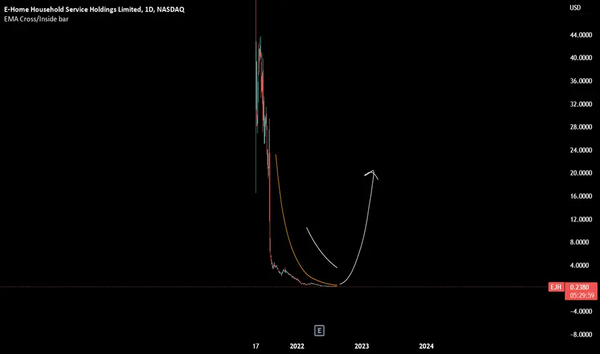This screenshot has width=600, height=354.
Task: Click the 40.0000 price axis label
Action: pyautogui.click(x=581, y=58)
